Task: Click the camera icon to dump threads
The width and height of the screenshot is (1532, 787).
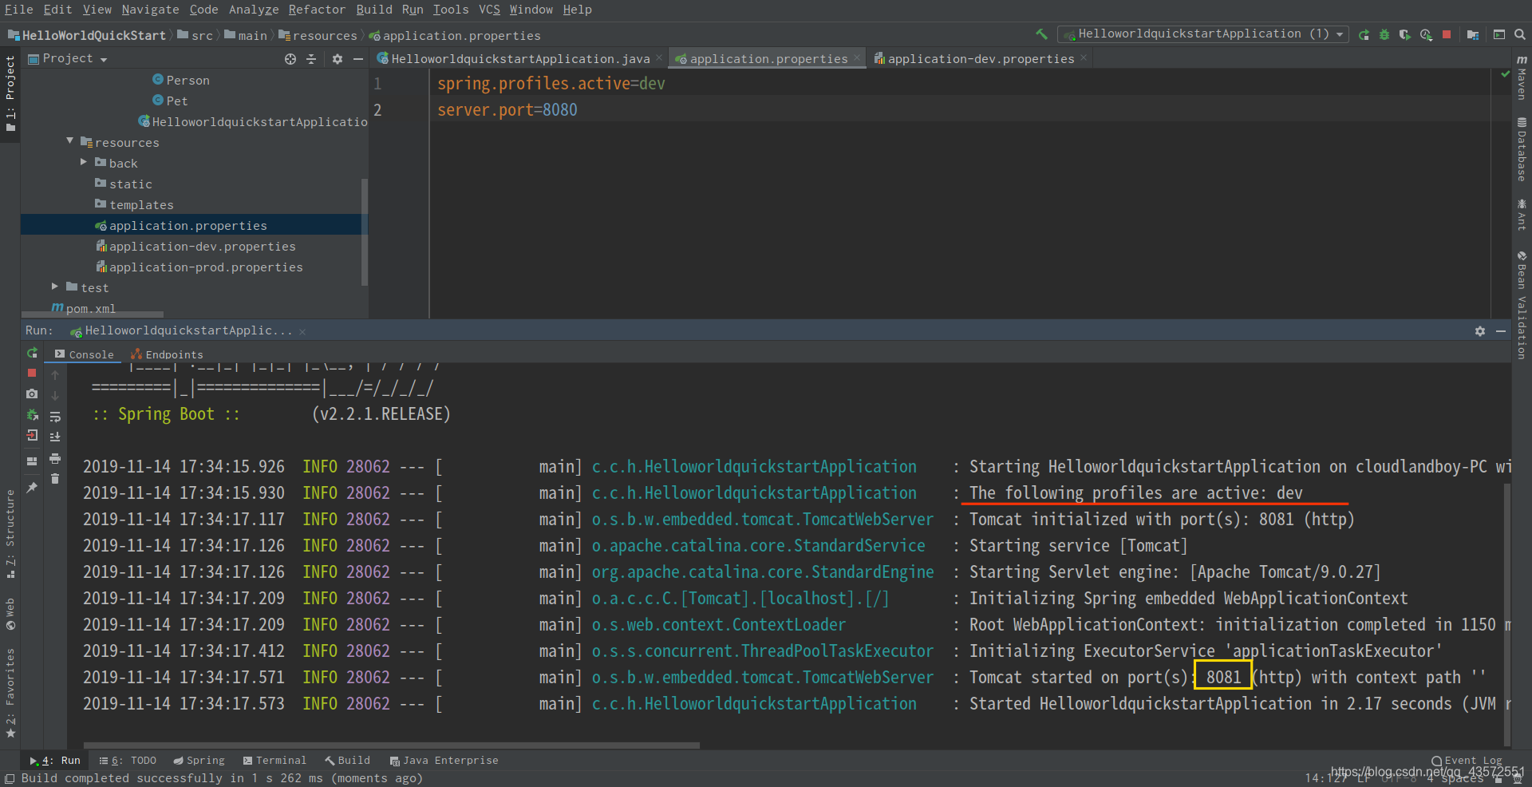Action: point(32,393)
